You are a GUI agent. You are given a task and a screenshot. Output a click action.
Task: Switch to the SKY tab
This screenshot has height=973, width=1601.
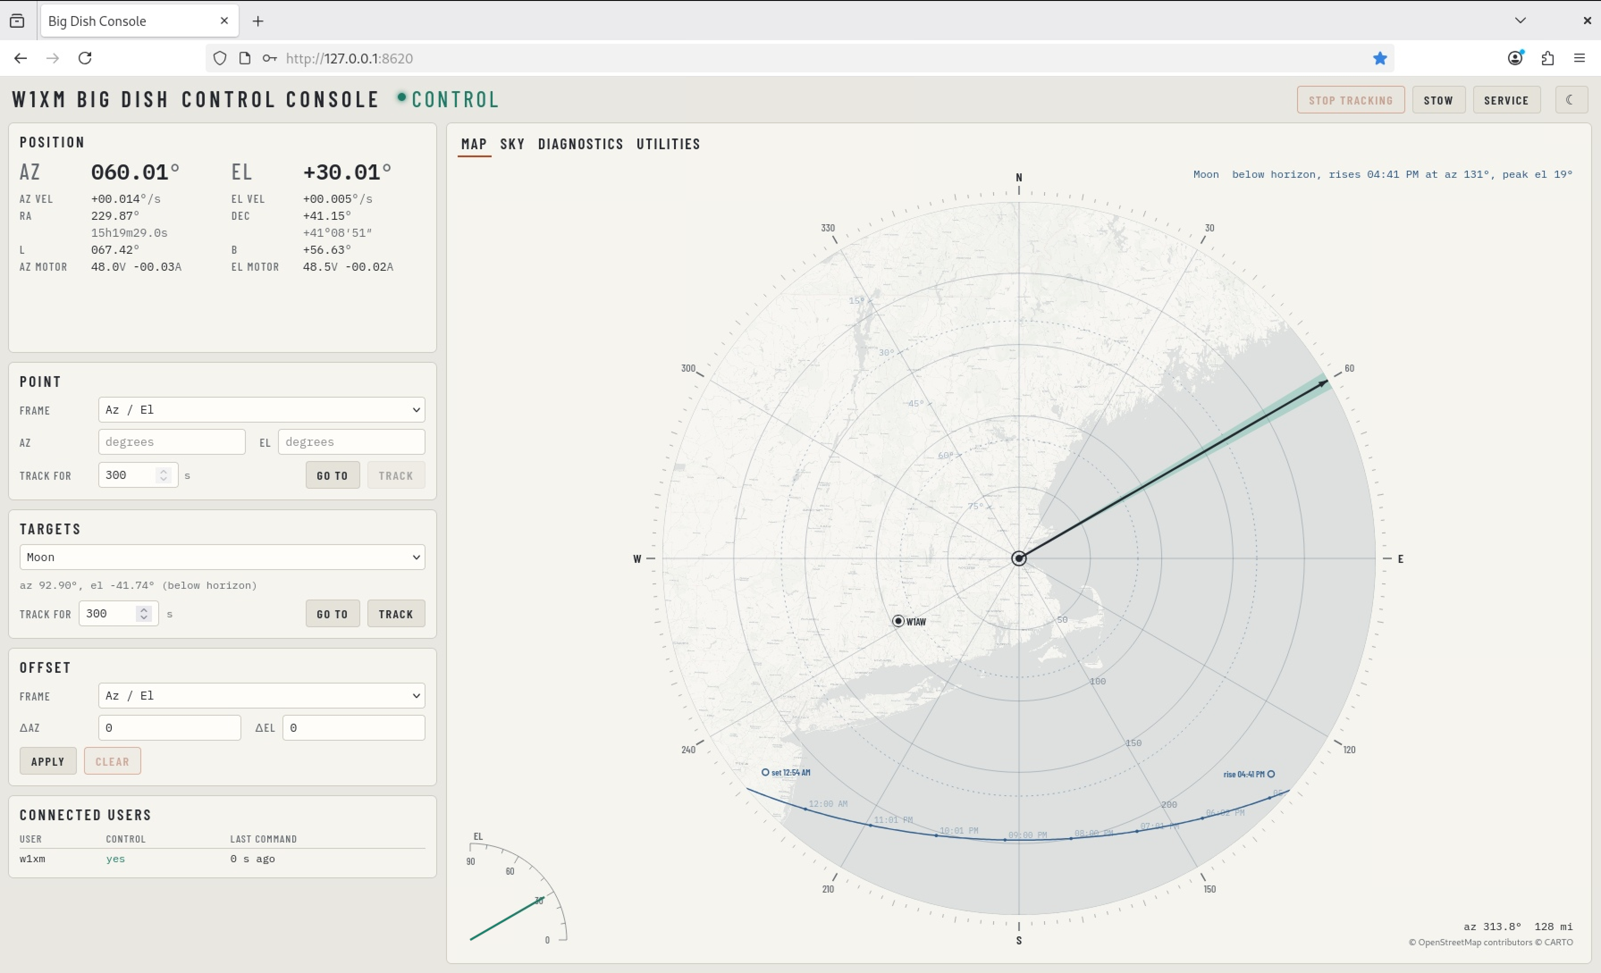coord(512,144)
